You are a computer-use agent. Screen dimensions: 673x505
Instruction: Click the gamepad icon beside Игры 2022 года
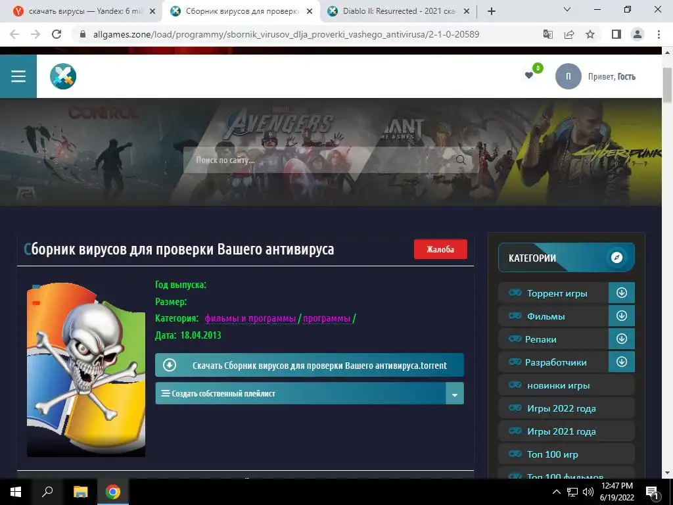[x=515, y=408]
